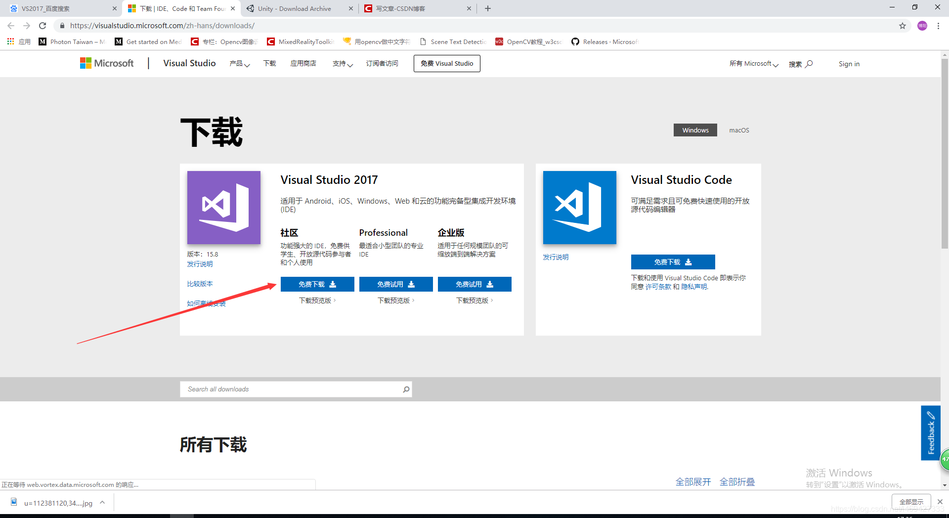Click the browser address bar URL
The height and width of the screenshot is (518, 949).
[162, 26]
